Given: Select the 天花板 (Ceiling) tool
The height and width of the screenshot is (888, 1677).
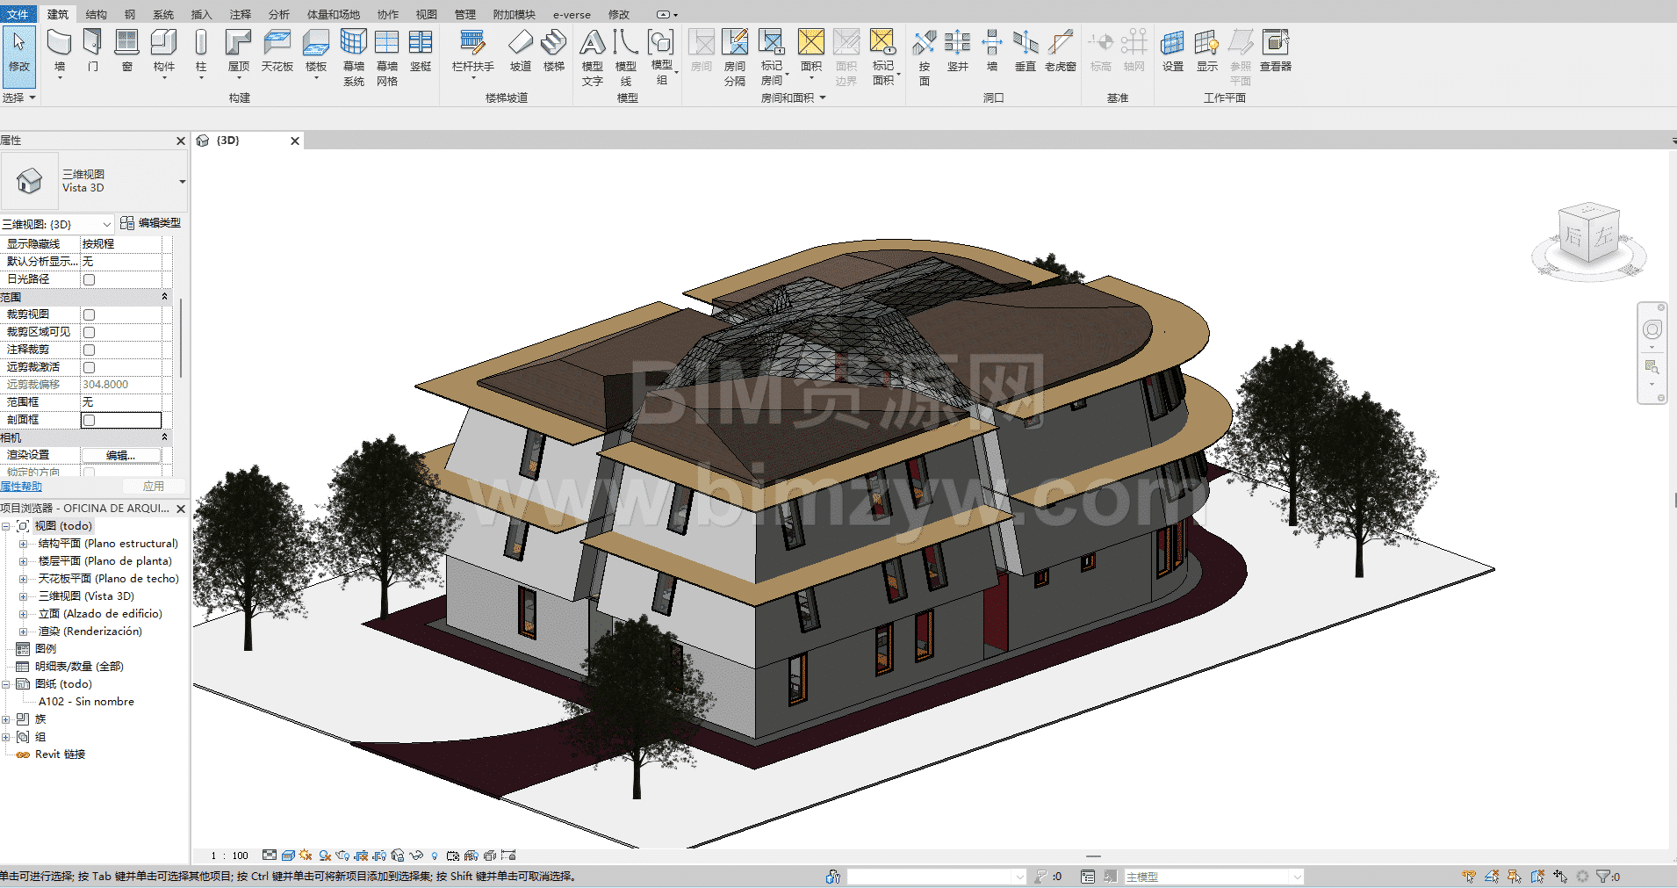Looking at the screenshot, I should coord(277,50).
